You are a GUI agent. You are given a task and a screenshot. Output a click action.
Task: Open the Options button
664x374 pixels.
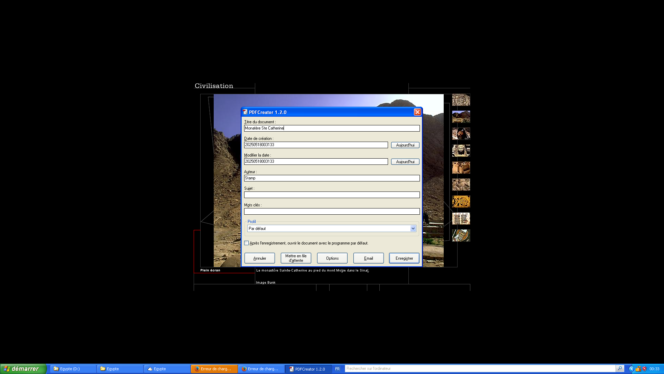coord(332,258)
